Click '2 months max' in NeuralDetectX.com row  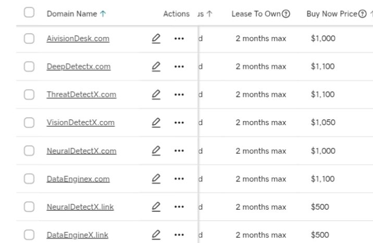261,151
